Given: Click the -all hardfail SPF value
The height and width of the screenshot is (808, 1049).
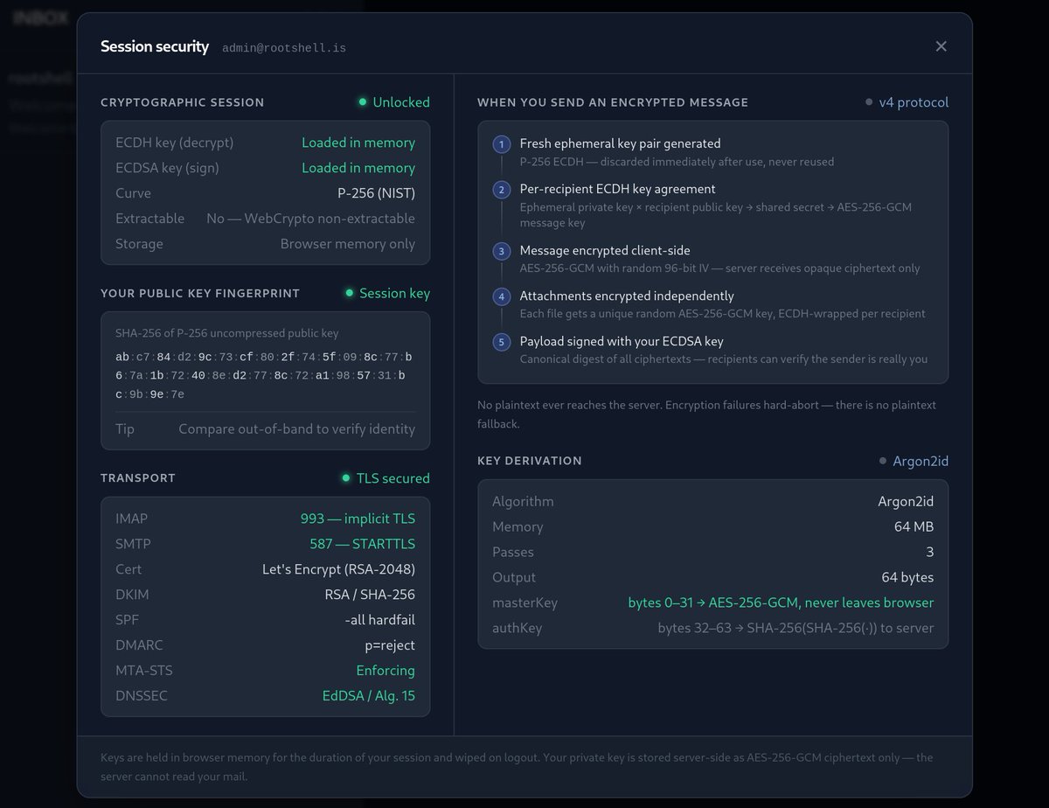Looking at the screenshot, I should (380, 620).
